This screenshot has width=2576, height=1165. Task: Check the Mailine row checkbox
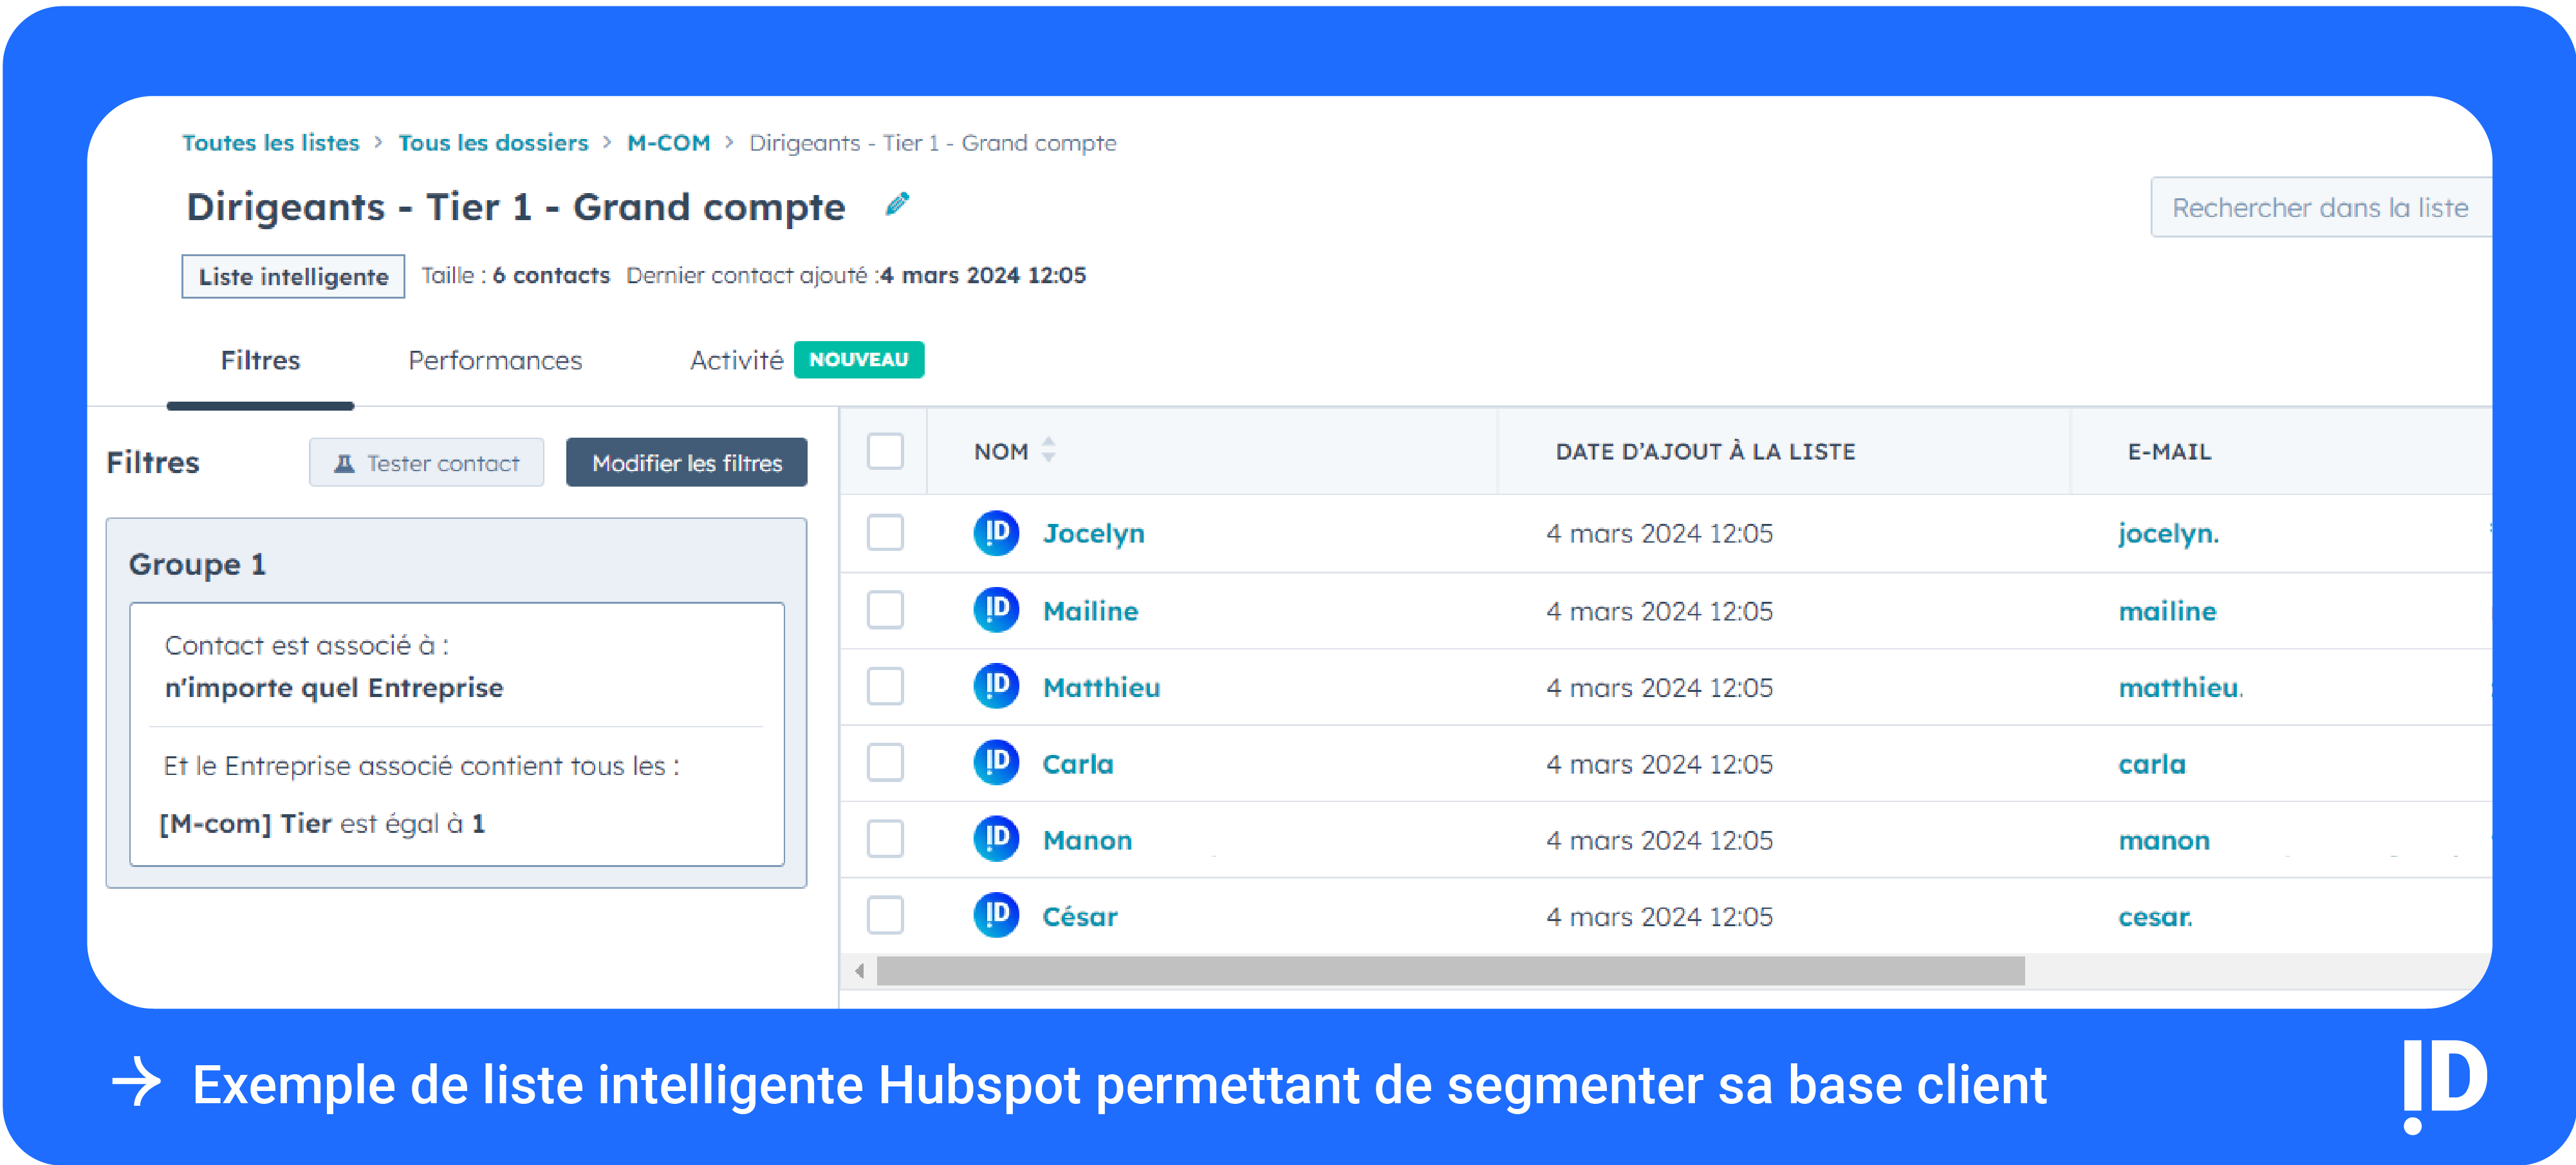pos(885,610)
